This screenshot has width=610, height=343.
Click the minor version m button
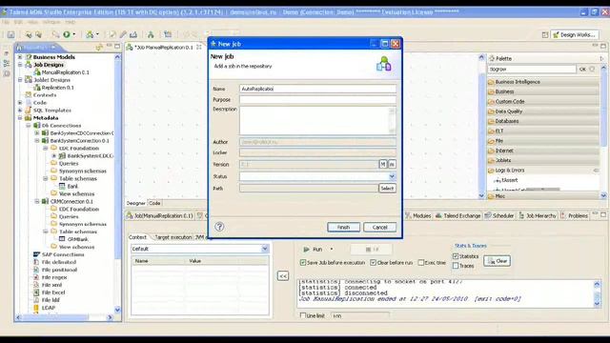point(392,164)
